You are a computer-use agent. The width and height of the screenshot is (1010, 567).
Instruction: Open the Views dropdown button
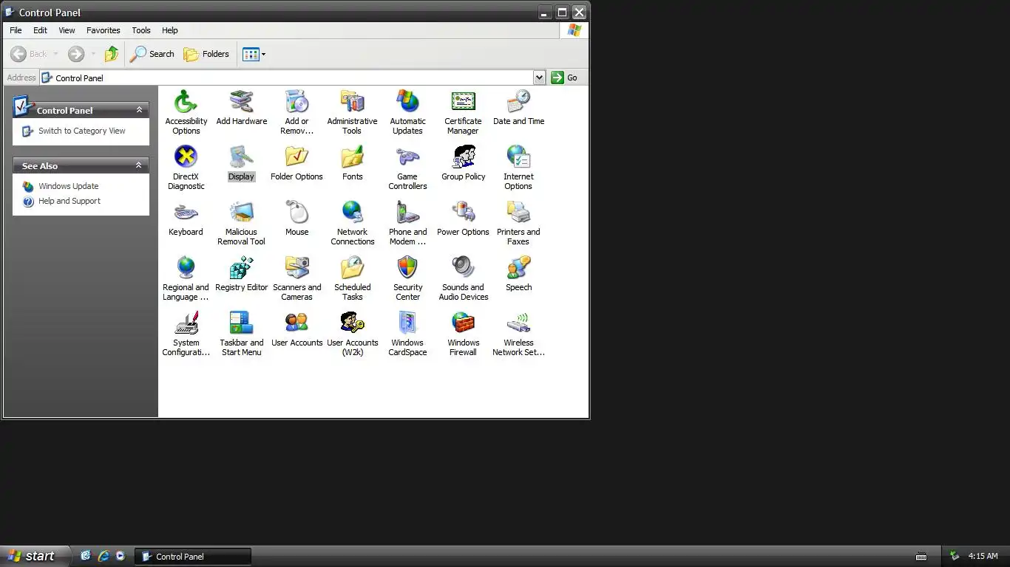click(x=254, y=54)
